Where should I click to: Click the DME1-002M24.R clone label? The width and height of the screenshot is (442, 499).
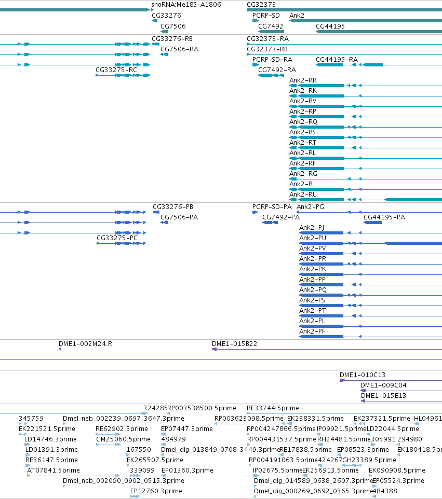click(x=85, y=344)
